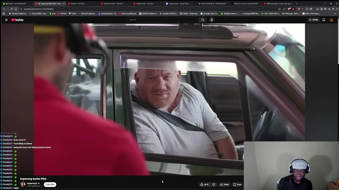Open the AsanoTv TikTok bookmark

point(87,13)
